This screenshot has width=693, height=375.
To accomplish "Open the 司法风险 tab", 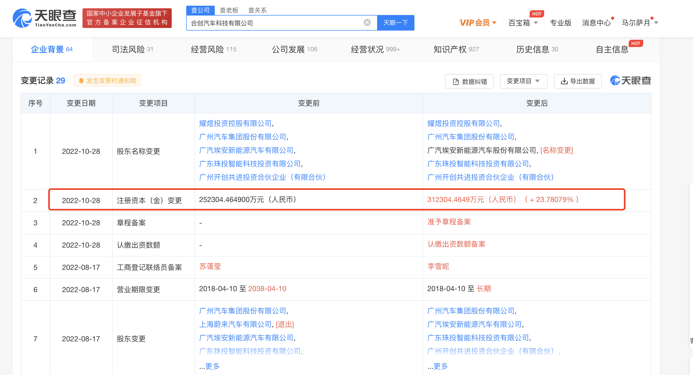I will (132, 49).
